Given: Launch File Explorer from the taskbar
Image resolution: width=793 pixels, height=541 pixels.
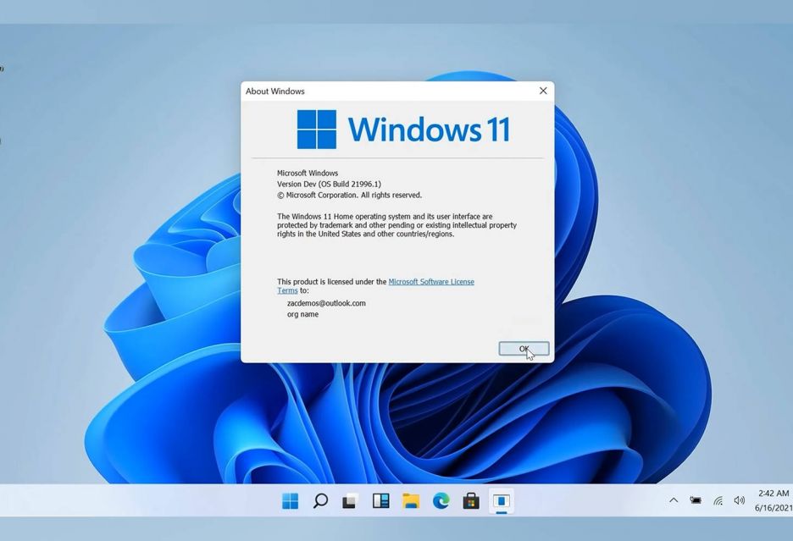Looking at the screenshot, I should [x=411, y=501].
